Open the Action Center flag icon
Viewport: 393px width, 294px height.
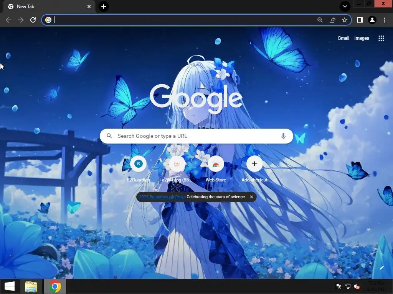[339, 286]
